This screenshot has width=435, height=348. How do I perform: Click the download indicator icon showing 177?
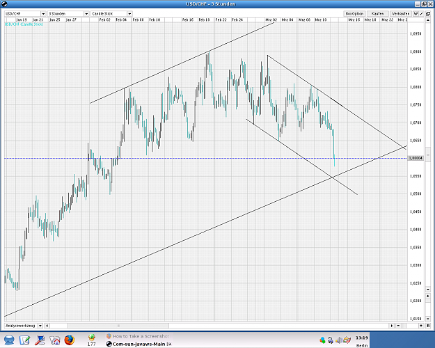coord(92,340)
